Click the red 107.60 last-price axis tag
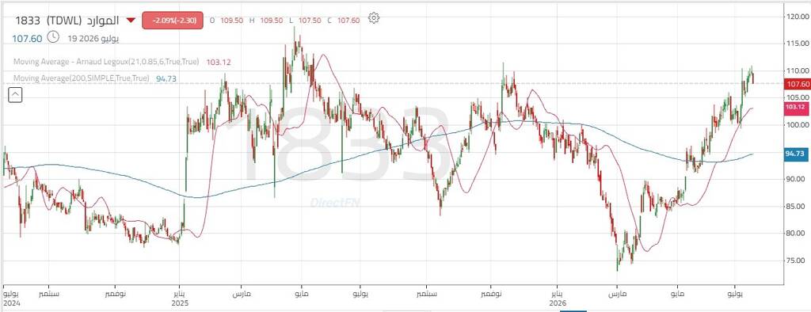Screen dimensions: 811x312 click(797, 84)
